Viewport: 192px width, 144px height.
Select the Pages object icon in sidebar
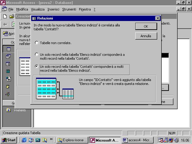point(8,79)
